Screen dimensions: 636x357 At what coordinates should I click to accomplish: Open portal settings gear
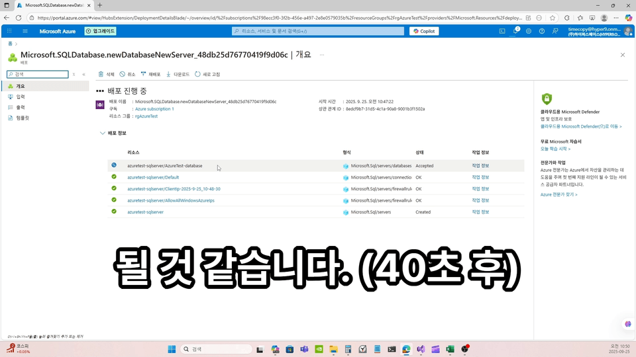coord(529,31)
